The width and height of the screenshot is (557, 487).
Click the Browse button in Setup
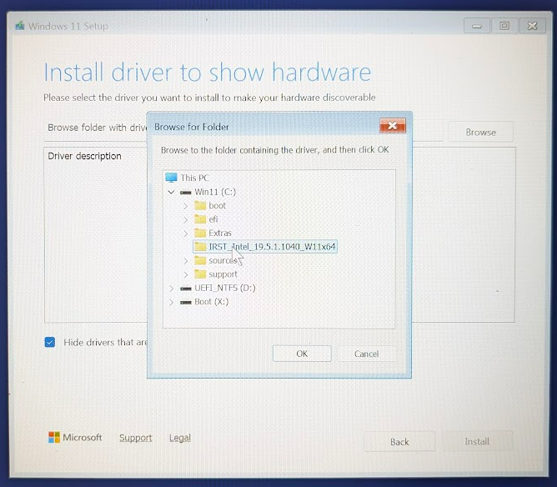tap(480, 132)
